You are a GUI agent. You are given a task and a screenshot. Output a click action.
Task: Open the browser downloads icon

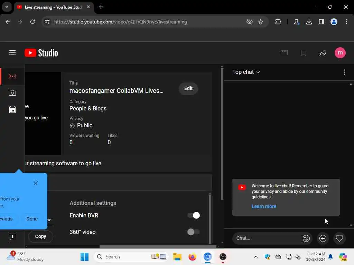tap(309, 22)
